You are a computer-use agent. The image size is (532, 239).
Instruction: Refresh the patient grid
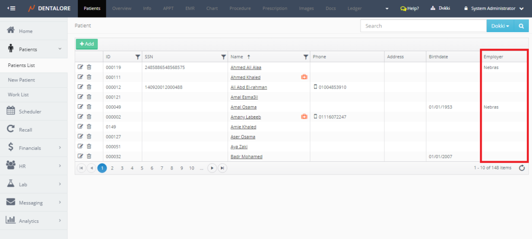pyautogui.click(x=522, y=168)
